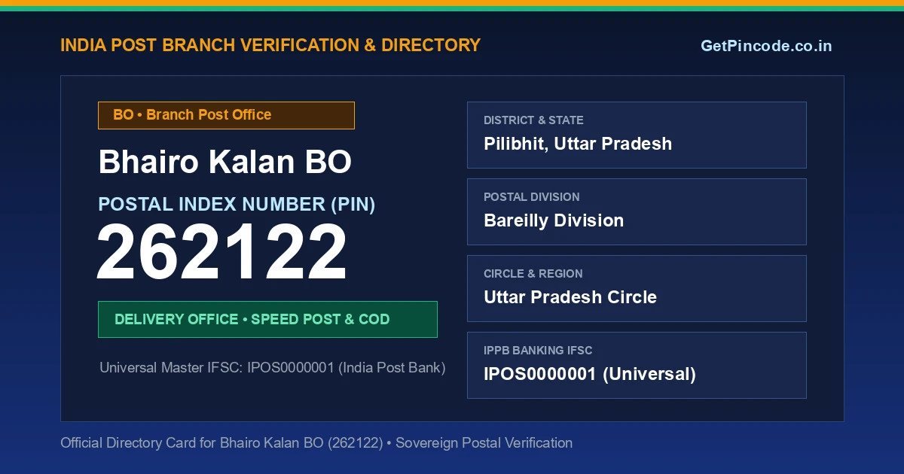The width and height of the screenshot is (904, 474).
Task: Select the Universal Master IFSC text line
Action: [273, 368]
